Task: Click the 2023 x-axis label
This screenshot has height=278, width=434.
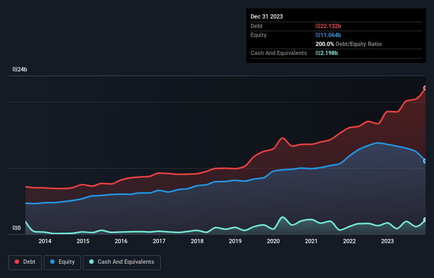Action: pos(387,241)
